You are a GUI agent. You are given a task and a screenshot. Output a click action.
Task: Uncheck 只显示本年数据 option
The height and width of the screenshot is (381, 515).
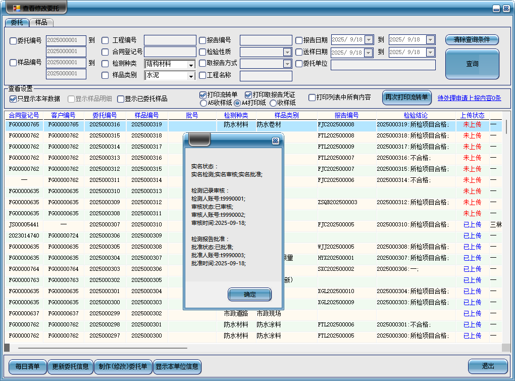(x=13, y=99)
